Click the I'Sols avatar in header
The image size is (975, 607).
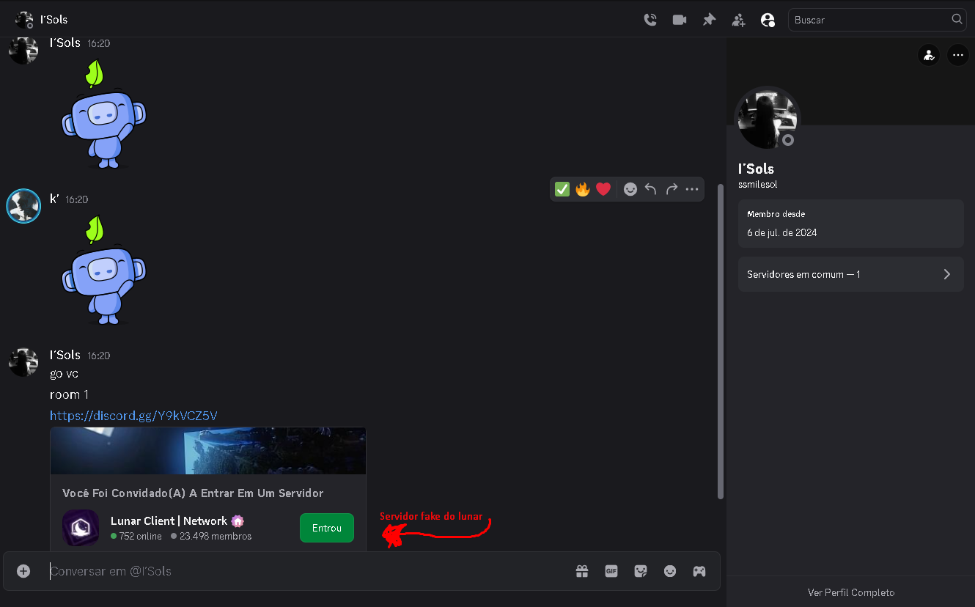tap(24, 20)
